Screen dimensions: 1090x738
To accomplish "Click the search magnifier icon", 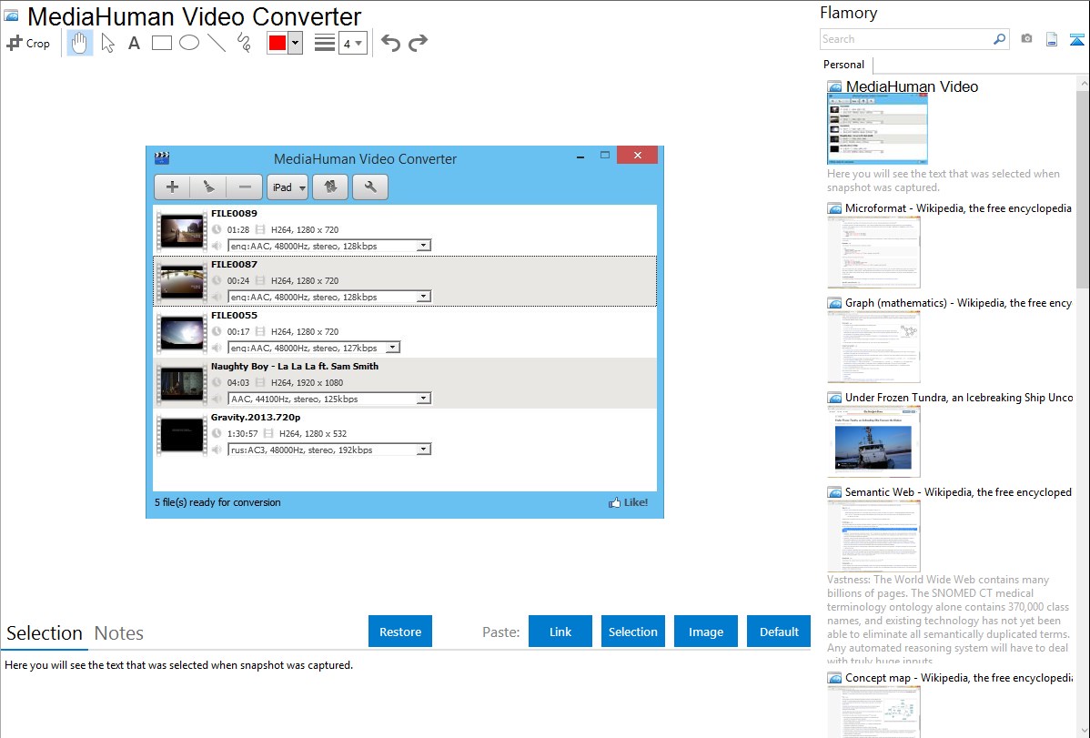I will point(1000,39).
